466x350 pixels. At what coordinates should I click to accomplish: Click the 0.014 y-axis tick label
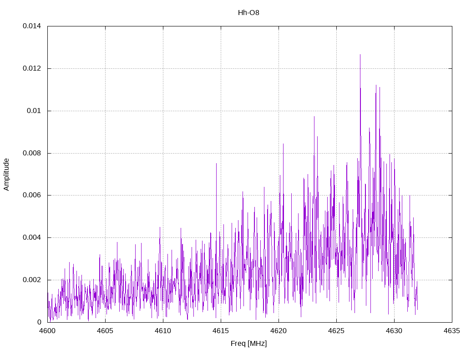[x=32, y=26]
